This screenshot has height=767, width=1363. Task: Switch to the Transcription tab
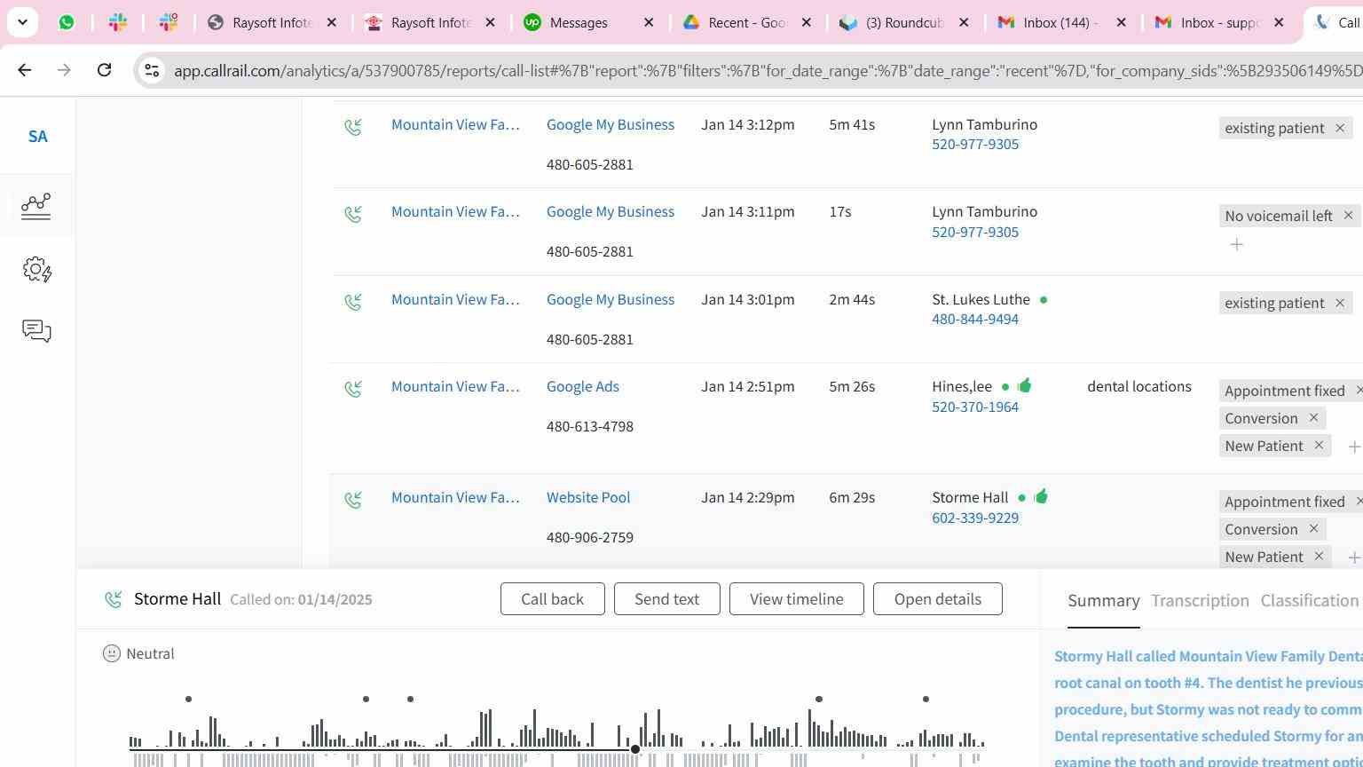click(1200, 601)
